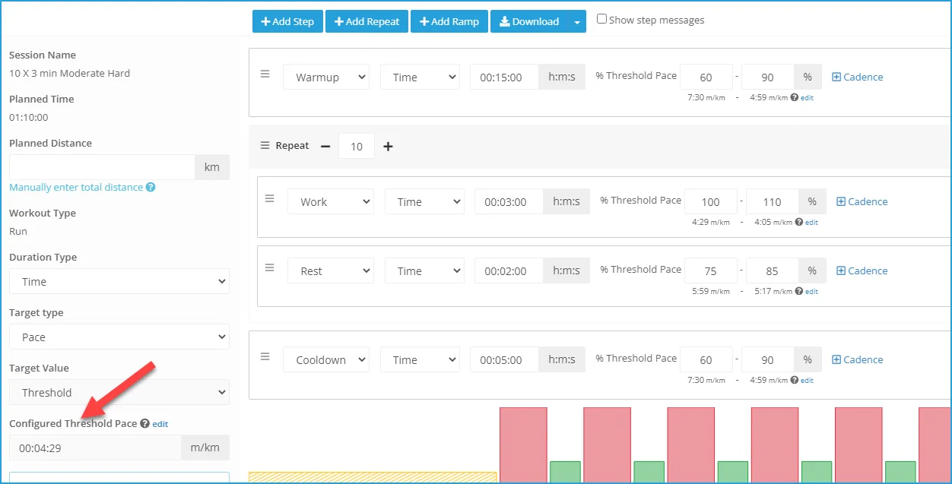952x484 pixels.
Task: Click the help icon beside Configured Threshold Pace
Action: click(144, 423)
